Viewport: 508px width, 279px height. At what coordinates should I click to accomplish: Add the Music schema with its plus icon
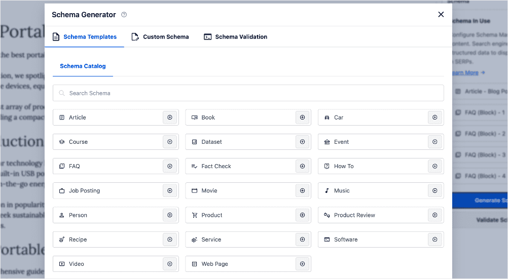click(435, 190)
